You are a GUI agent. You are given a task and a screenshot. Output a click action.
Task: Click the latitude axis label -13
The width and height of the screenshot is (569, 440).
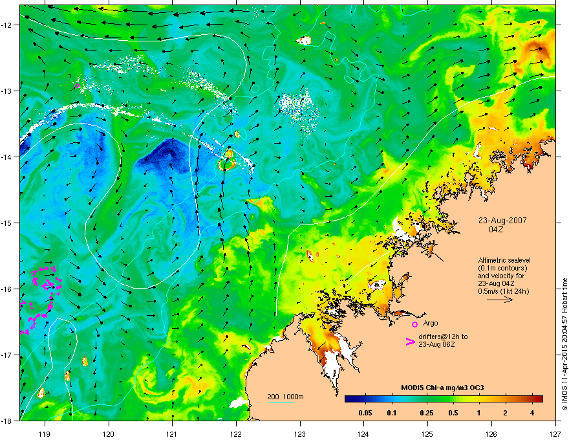click(6, 91)
